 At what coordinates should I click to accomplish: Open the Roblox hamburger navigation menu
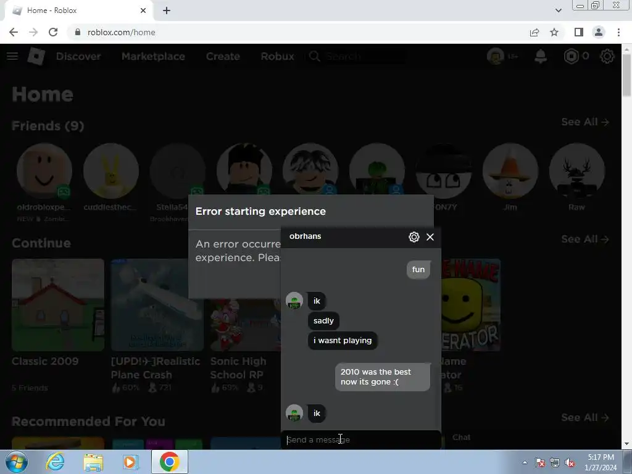coord(12,56)
